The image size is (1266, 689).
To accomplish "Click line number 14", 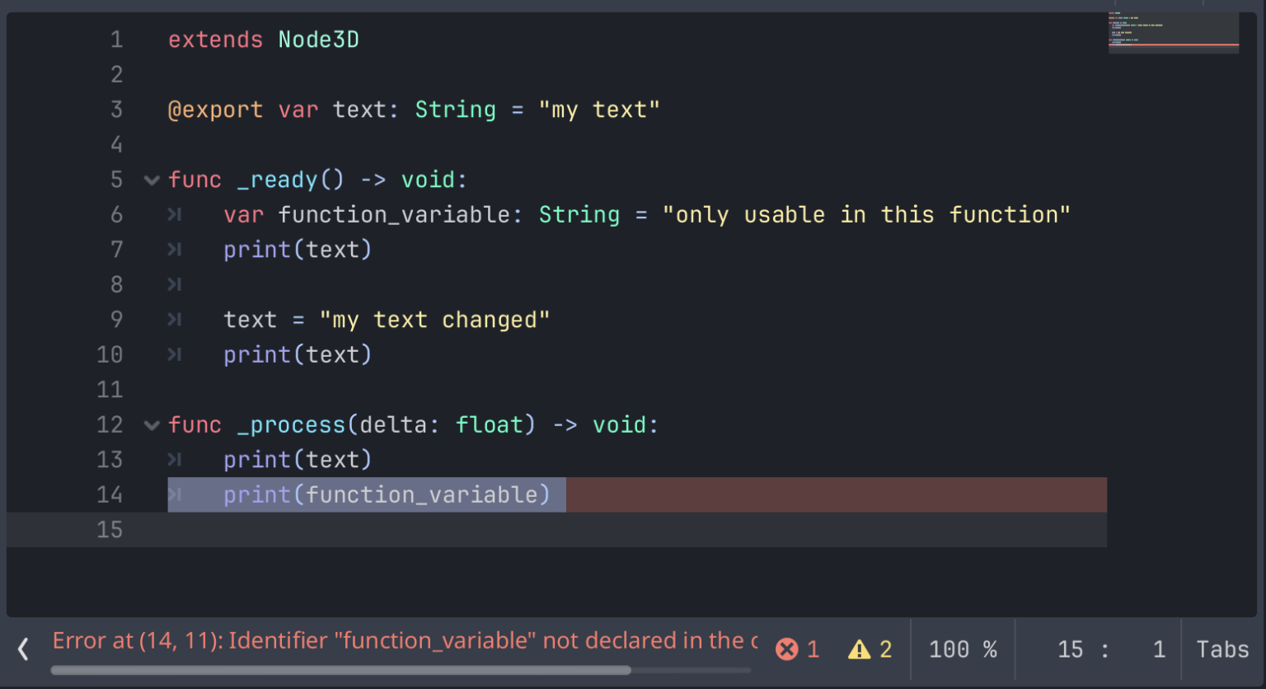I will (x=109, y=494).
